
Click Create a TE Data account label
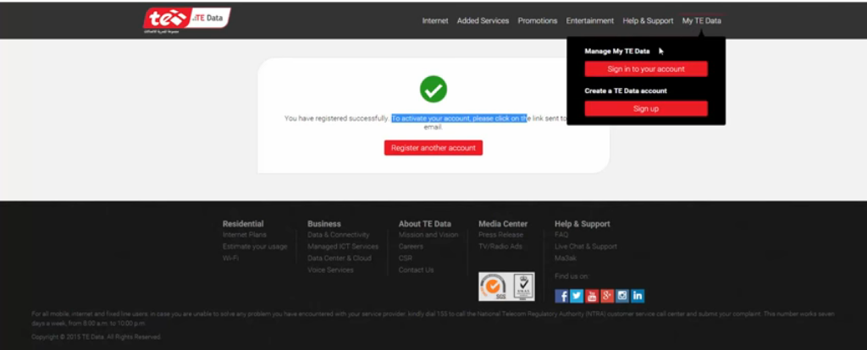tap(626, 91)
